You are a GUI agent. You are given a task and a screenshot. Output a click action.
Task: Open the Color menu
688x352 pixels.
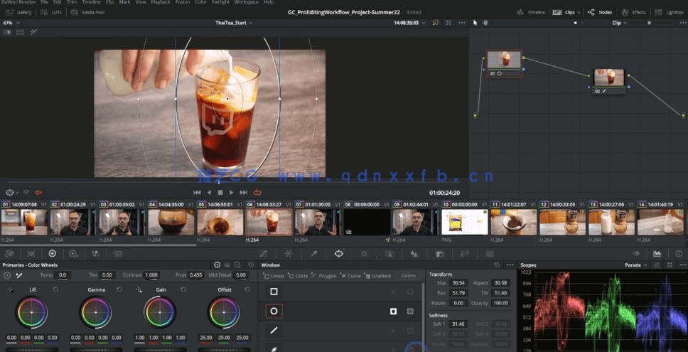click(200, 2)
